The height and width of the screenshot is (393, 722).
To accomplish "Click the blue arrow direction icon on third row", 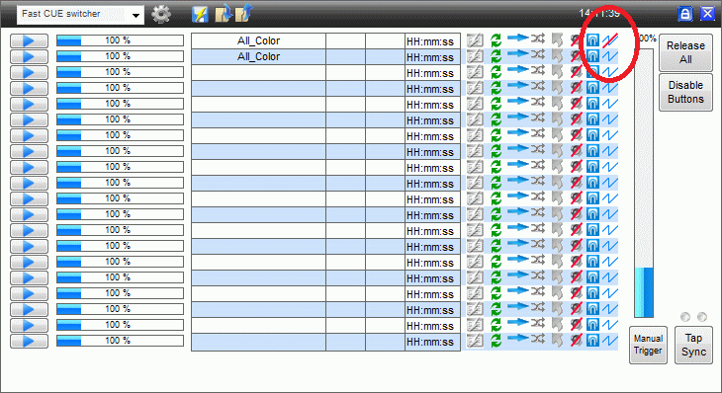I will click(517, 69).
